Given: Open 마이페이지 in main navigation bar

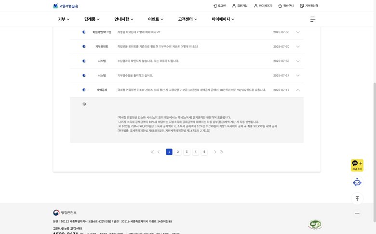Looking at the screenshot, I should [x=223, y=19].
